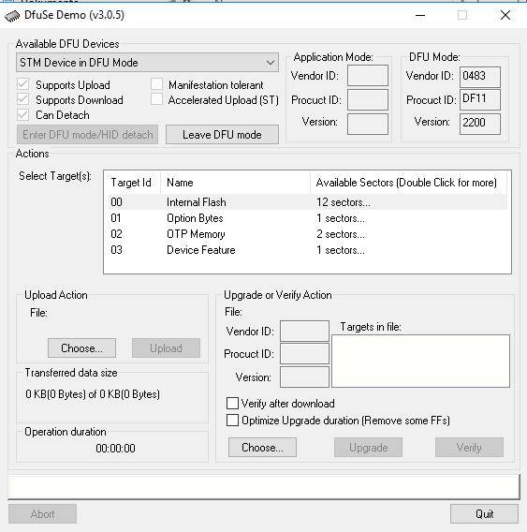Click the Target Id column header
This screenshot has height=532, width=527.
[132, 183]
